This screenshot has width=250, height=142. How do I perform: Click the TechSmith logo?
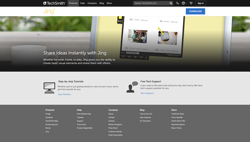point(54,3)
